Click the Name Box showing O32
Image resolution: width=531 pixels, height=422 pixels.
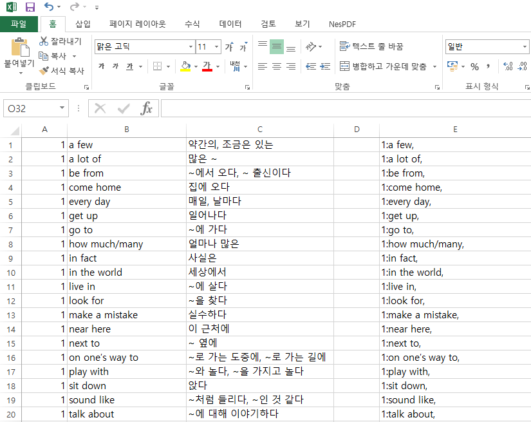(x=35, y=108)
